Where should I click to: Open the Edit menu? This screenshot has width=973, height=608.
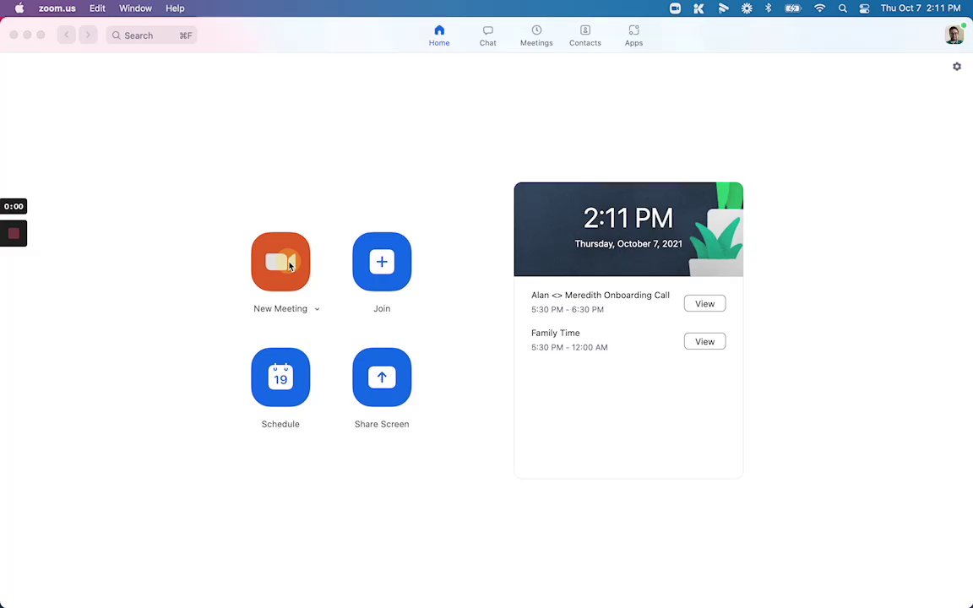click(97, 8)
